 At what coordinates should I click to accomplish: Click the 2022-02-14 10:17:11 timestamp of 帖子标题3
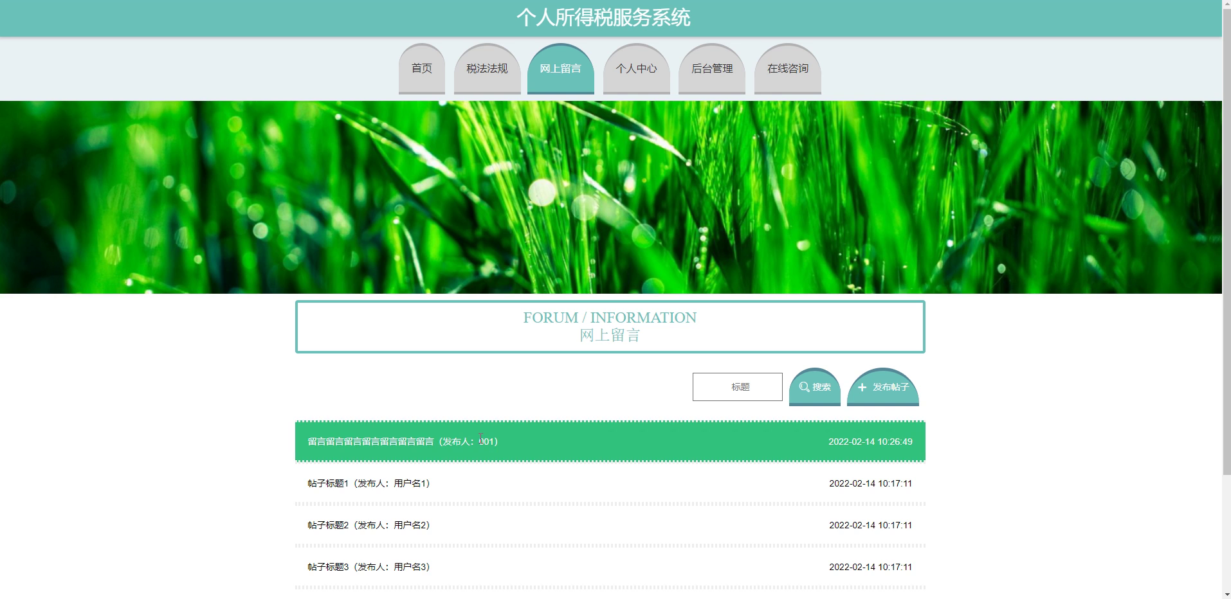coord(870,567)
